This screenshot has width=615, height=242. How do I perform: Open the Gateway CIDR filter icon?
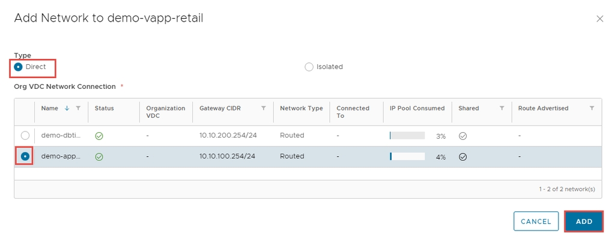pyautogui.click(x=263, y=109)
